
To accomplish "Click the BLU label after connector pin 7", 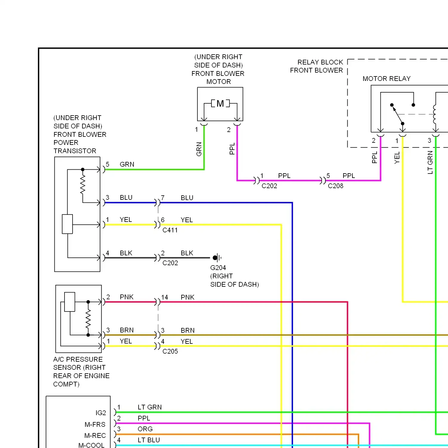I will point(187,198).
